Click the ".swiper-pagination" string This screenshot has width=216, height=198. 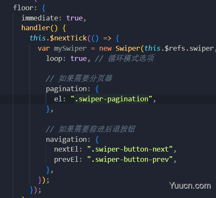(112, 99)
